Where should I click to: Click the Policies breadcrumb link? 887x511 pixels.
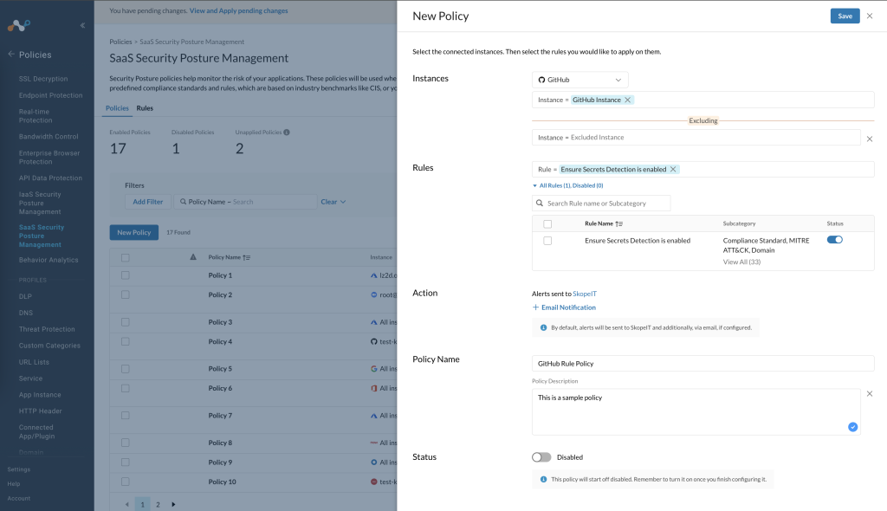(x=120, y=42)
